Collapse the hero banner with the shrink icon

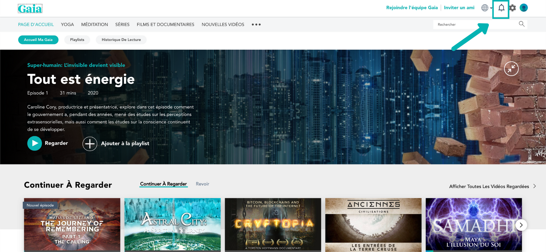511,69
